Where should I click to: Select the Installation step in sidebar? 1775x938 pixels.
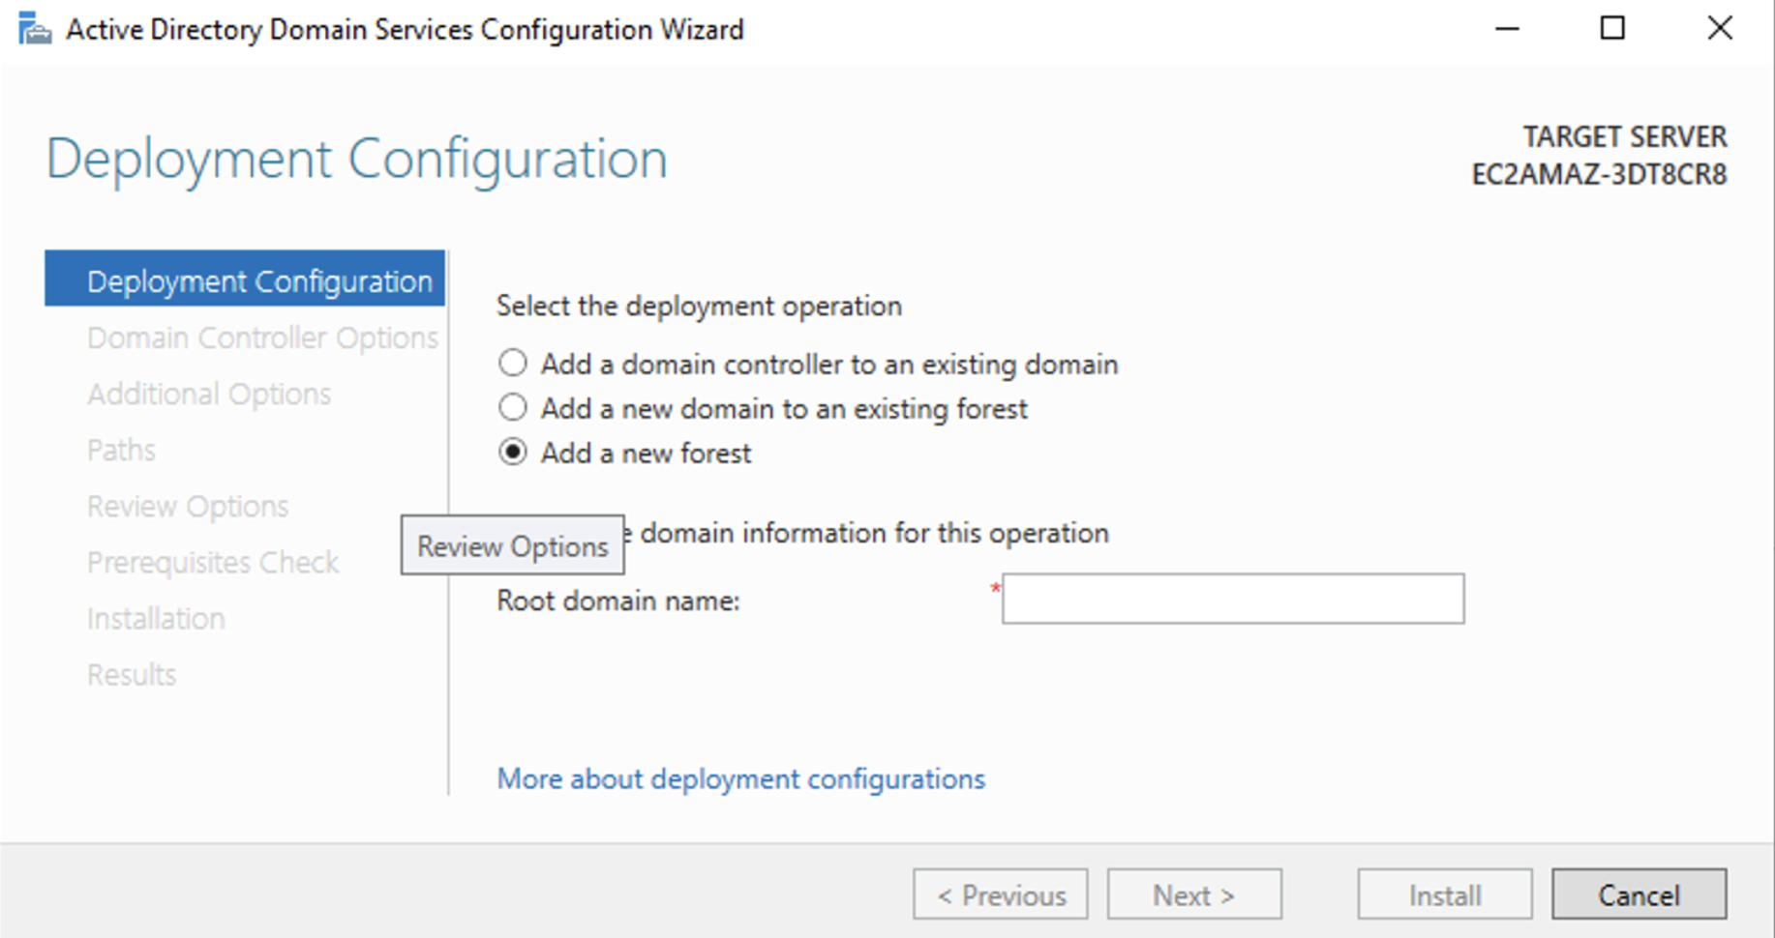156,618
